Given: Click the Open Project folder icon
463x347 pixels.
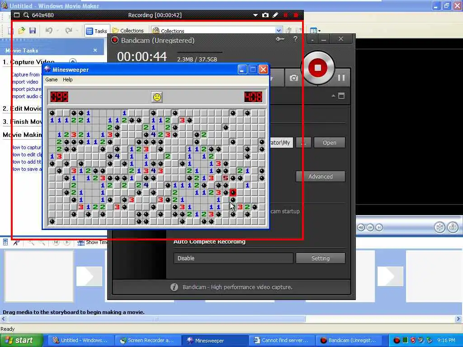Looking at the screenshot, I should (x=22, y=30).
